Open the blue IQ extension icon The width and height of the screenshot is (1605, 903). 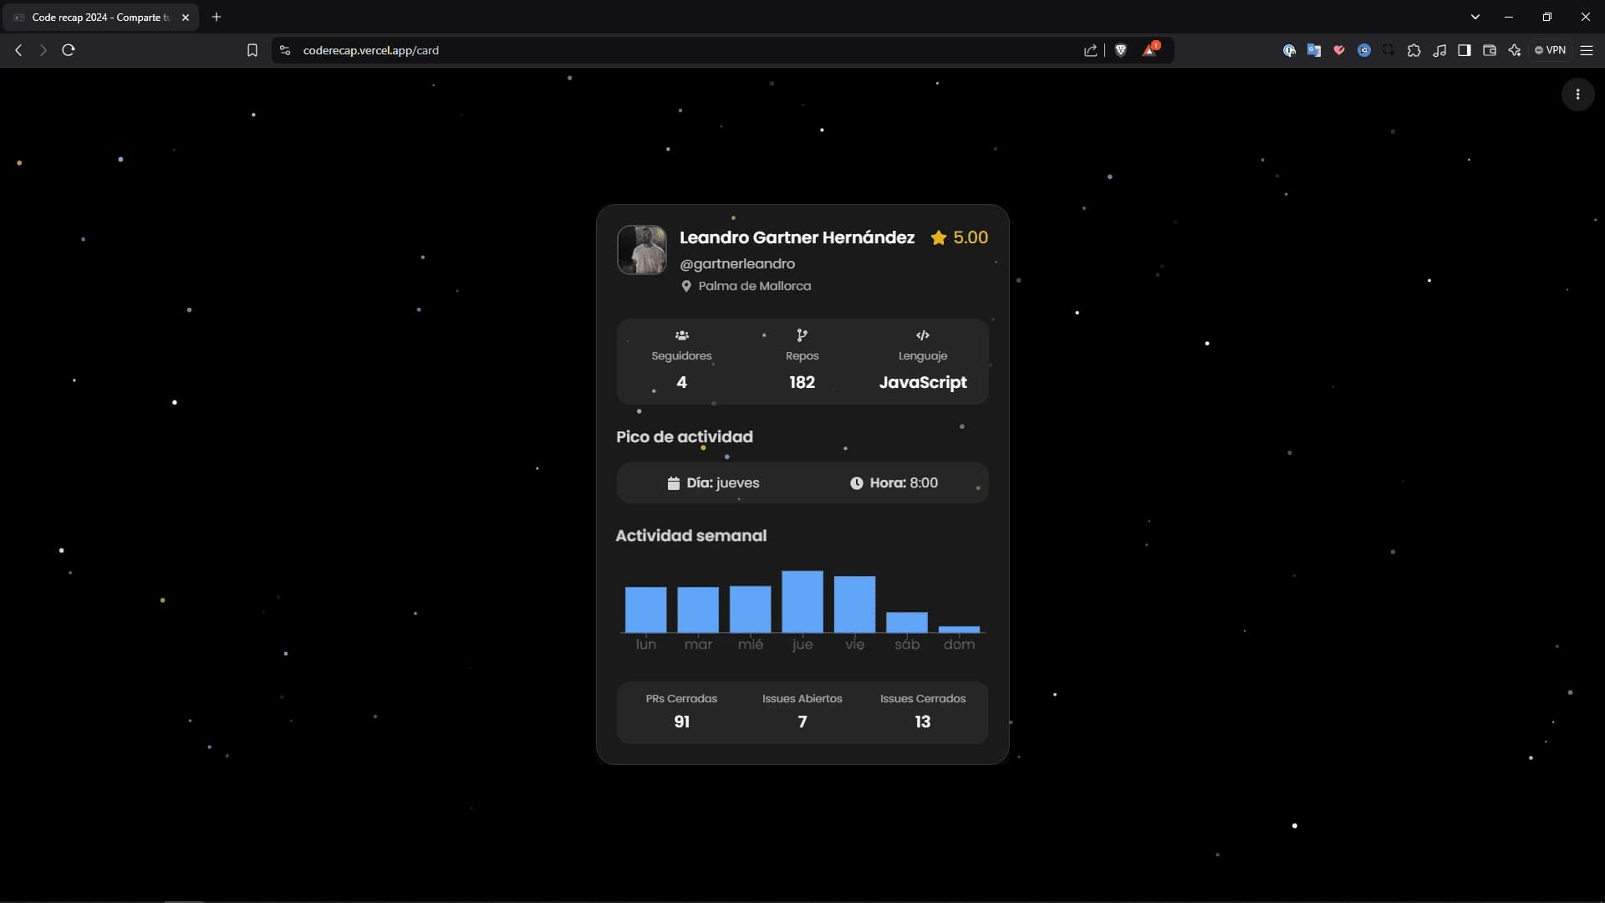[1364, 50]
